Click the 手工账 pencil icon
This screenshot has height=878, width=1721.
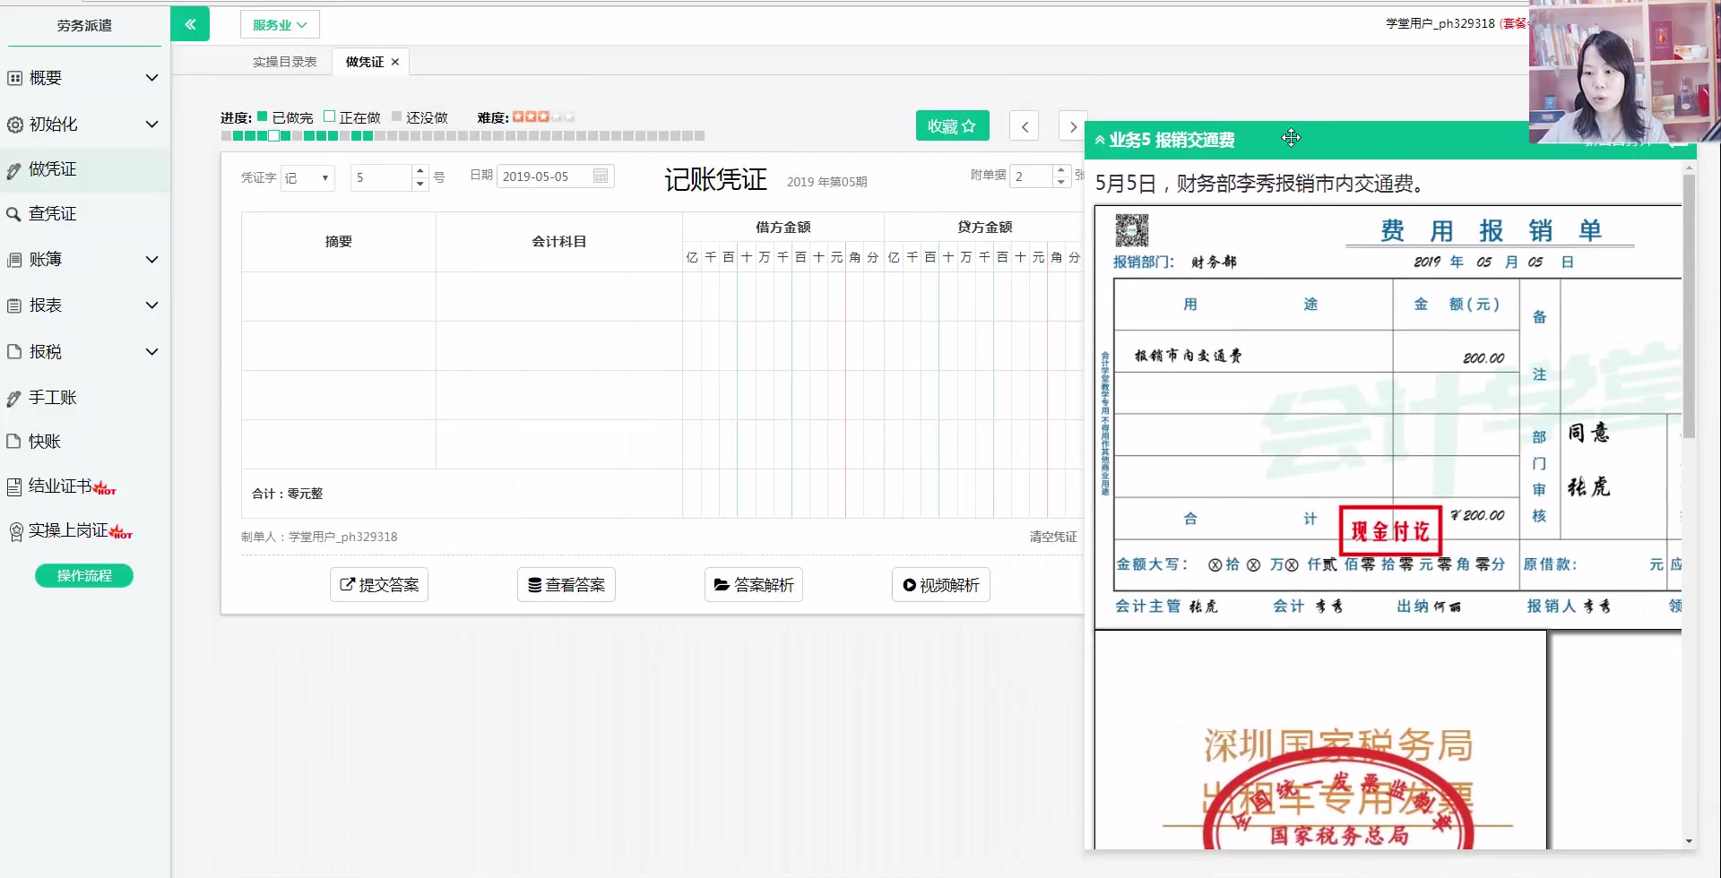(14, 398)
